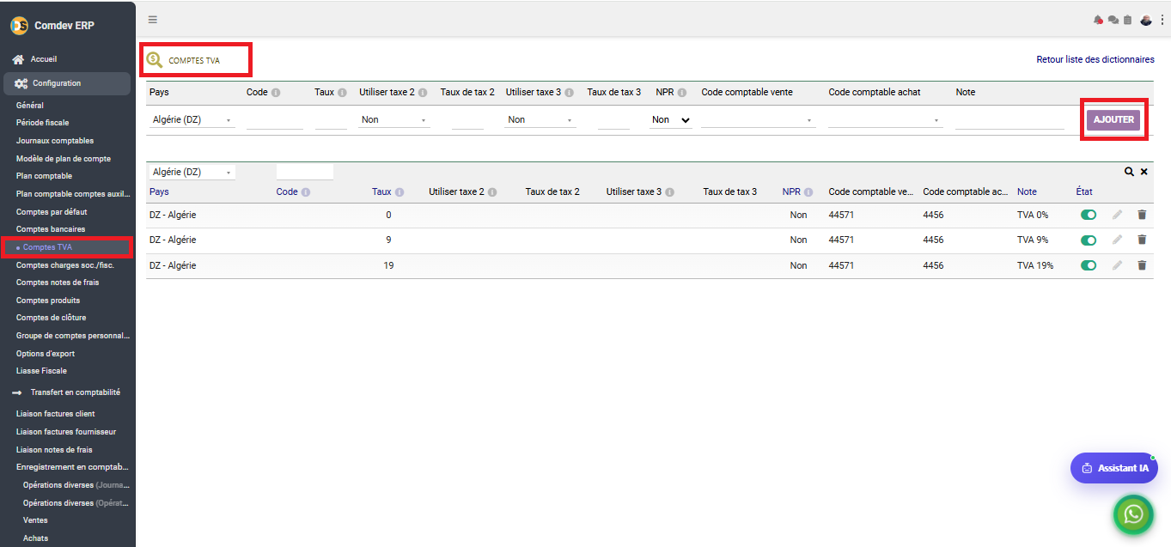Select Plan comptable in sidebar

click(44, 176)
